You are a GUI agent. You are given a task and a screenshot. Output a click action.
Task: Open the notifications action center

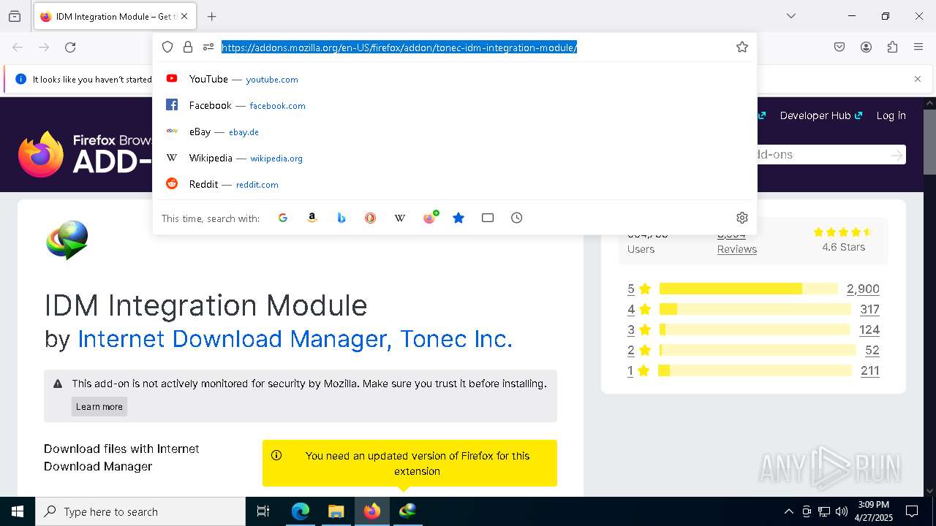click(x=912, y=511)
